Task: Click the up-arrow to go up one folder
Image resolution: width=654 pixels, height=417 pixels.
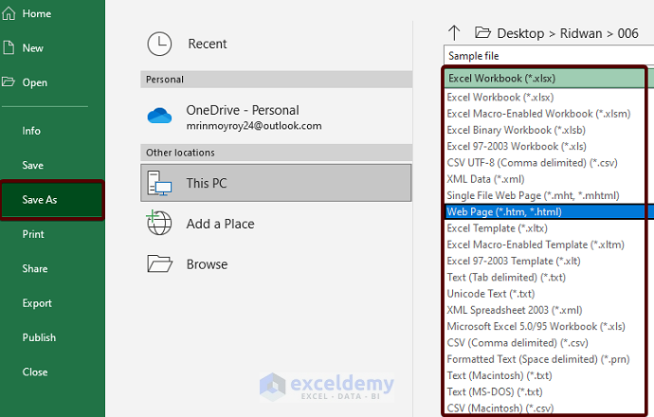Action: point(454,32)
